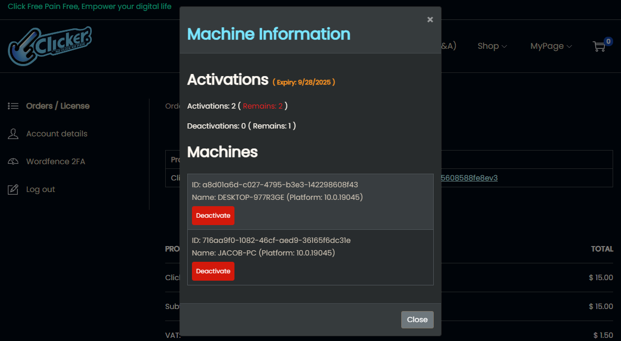The image size is (621, 341).
Task: Open the Wordfence 2FA settings
Action: [x=56, y=162]
